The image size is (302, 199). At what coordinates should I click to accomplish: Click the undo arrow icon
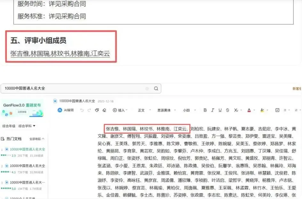[x=81, y=110]
